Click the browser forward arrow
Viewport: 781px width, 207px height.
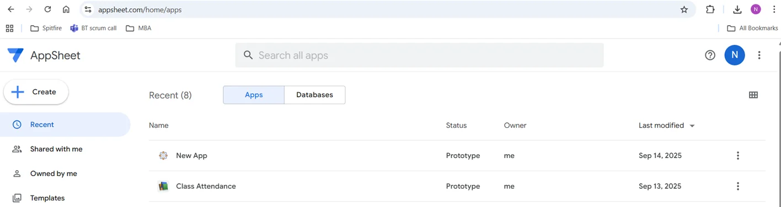click(x=29, y=9)
